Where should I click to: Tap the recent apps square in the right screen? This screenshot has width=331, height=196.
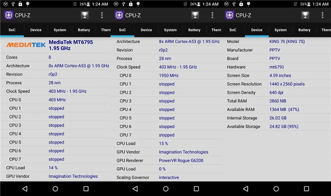pos(307,189)
